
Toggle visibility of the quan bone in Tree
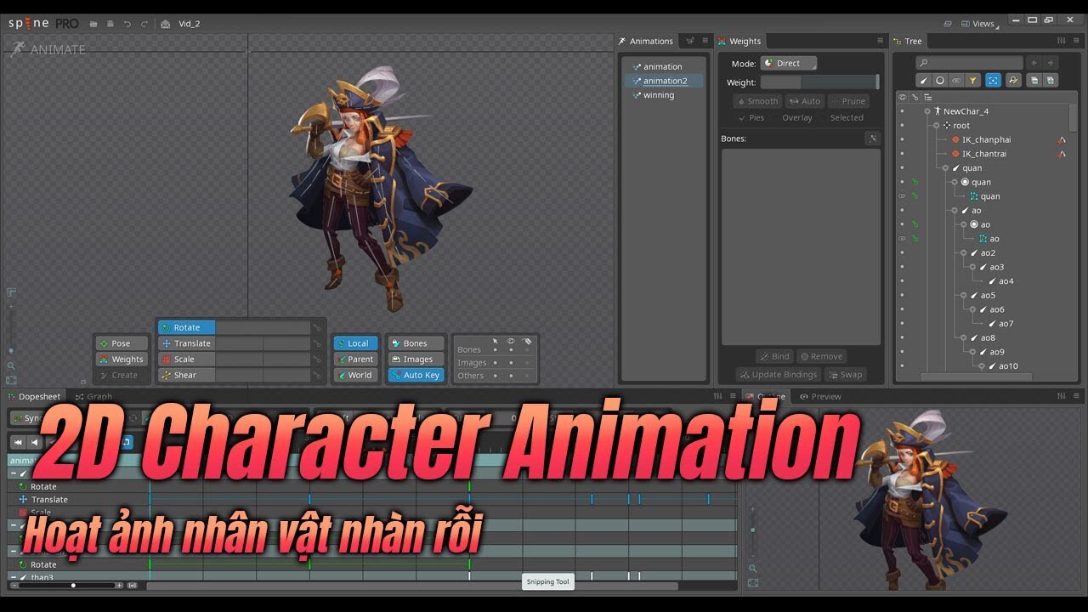904,168
